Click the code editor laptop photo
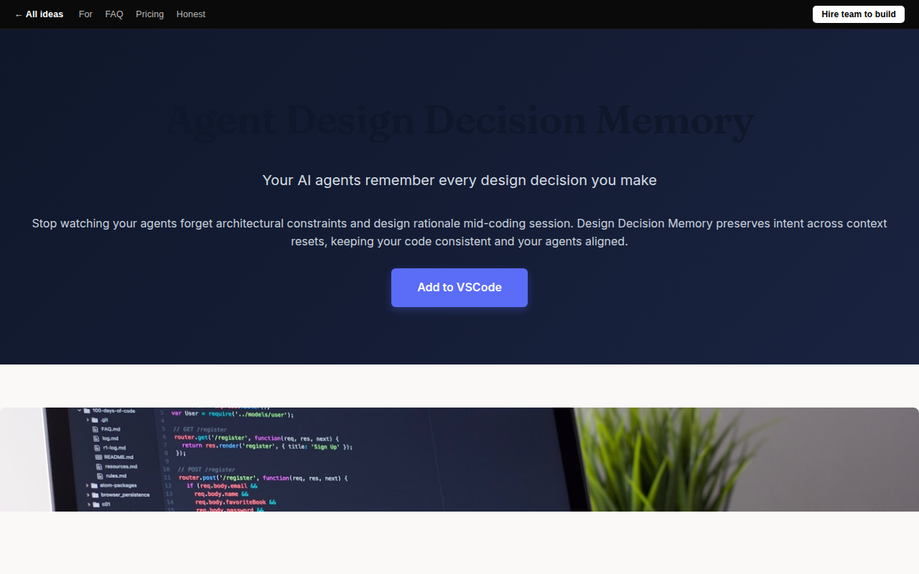Screen dimensions: 919x574 pyautogui.click(x=459, y=459)
